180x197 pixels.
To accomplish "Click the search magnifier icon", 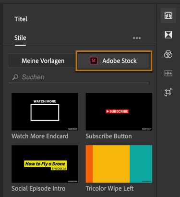I will point(15,77).
